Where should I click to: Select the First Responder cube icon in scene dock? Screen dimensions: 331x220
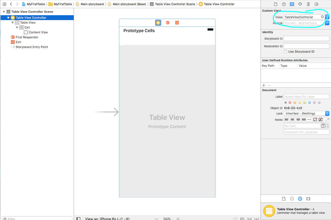(168, 23)
